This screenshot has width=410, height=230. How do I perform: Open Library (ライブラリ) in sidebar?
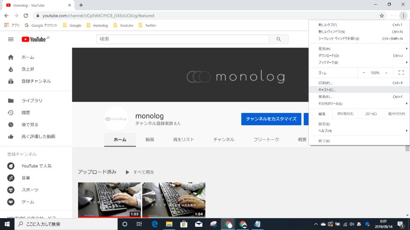coord(36,101)
